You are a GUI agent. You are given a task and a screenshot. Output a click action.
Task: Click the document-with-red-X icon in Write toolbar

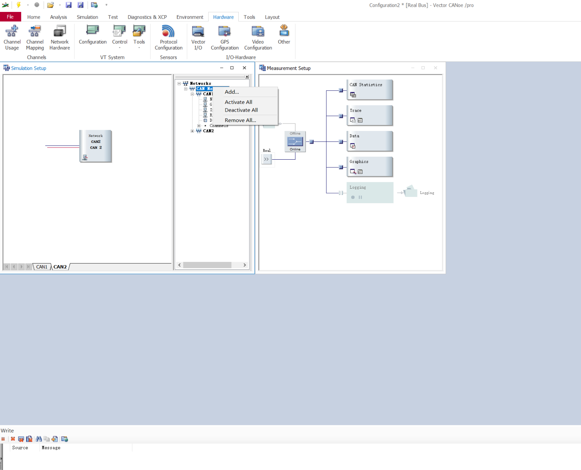tap(29, 439)
